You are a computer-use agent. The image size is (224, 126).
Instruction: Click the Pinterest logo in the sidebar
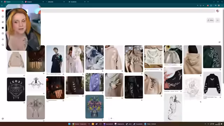click(3, 11)
